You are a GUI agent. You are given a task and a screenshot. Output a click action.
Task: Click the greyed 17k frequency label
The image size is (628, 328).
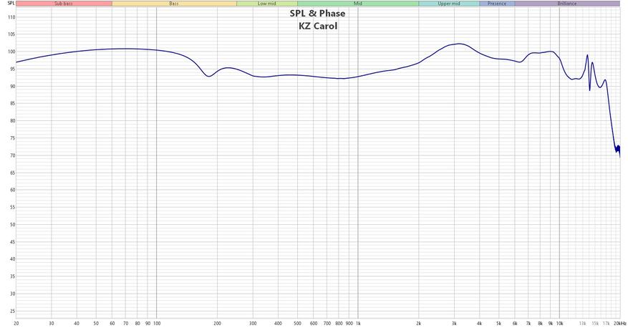[607, 323]
